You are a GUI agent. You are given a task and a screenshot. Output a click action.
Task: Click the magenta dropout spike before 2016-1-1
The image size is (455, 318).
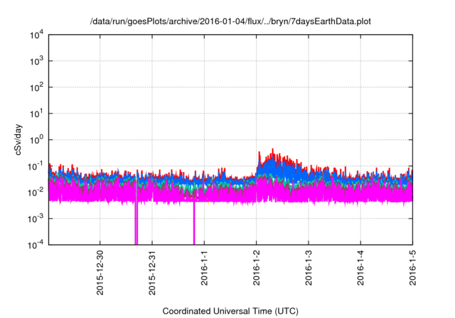194,223
